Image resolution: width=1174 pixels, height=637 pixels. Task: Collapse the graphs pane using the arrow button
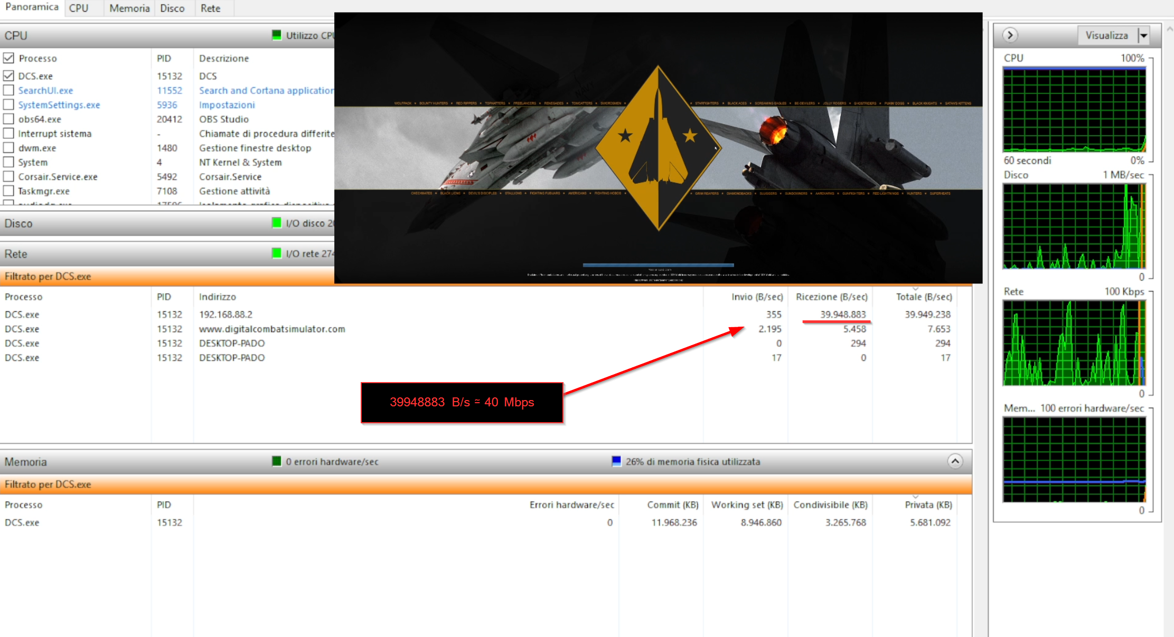[1010, 35]
